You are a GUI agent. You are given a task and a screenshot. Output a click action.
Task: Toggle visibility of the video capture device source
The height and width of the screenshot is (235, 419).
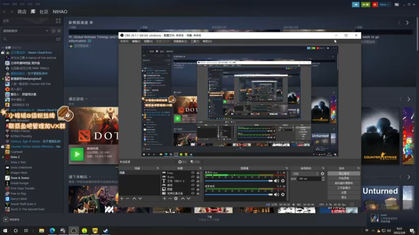click(193, 193)
